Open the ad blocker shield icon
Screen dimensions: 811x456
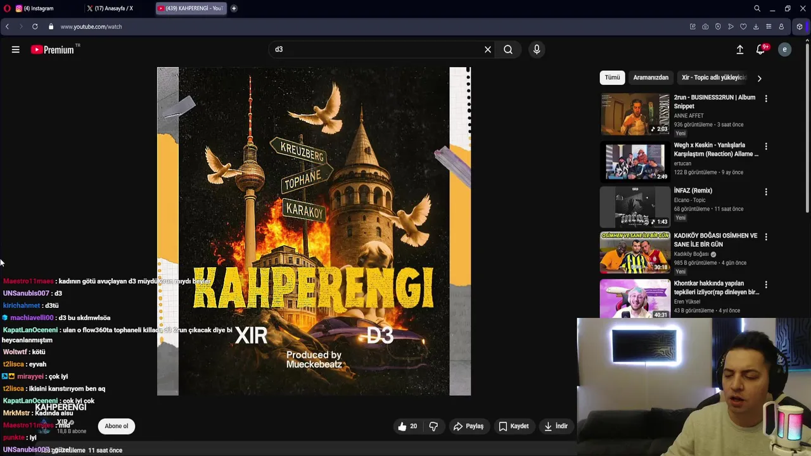718,27
